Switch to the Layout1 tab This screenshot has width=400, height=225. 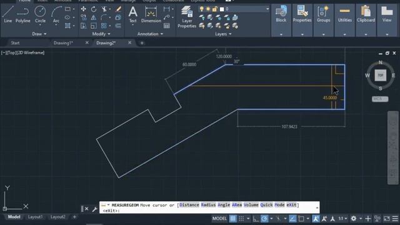(35, 217)
